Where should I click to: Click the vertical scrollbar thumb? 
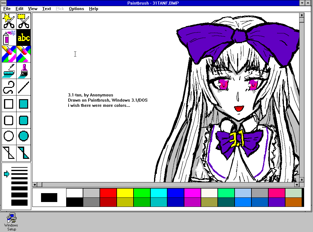click(x=302, y=20)
